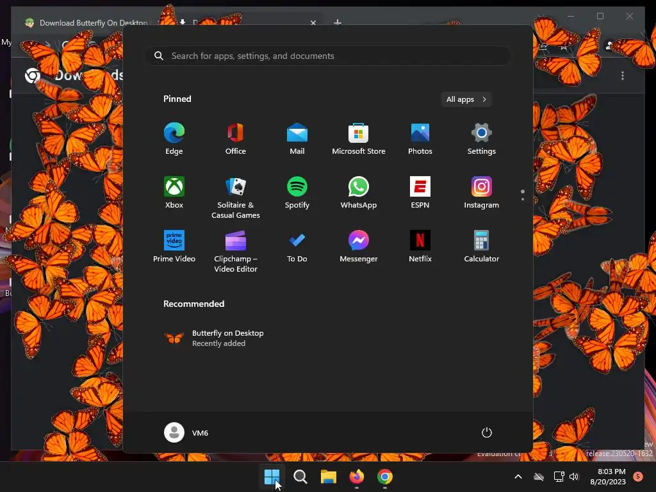Open Instagram
656x492 pixels.
click(482, 193)
